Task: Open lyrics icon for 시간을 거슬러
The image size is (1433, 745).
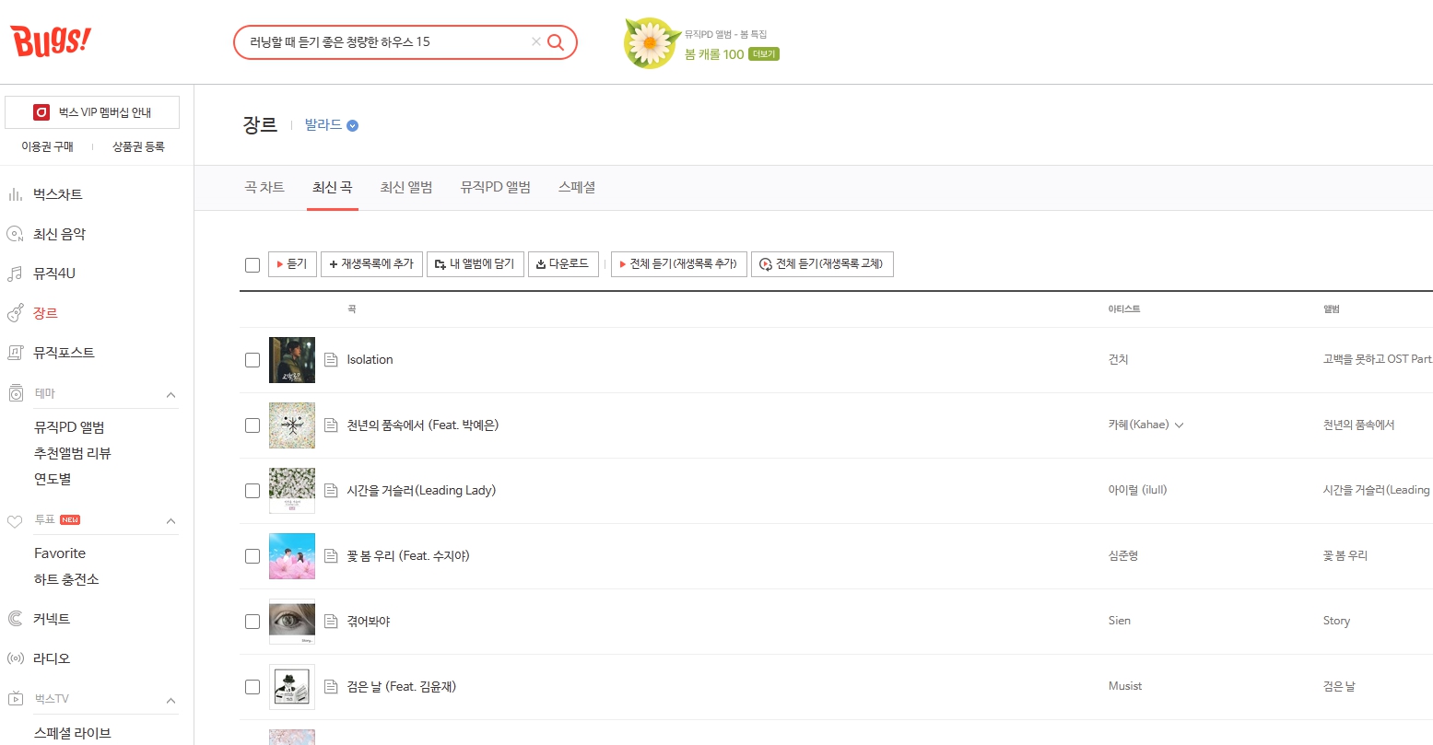Action: [332, 491]
